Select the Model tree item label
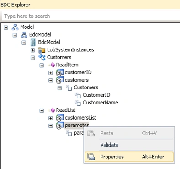 [x=27, y=27]
